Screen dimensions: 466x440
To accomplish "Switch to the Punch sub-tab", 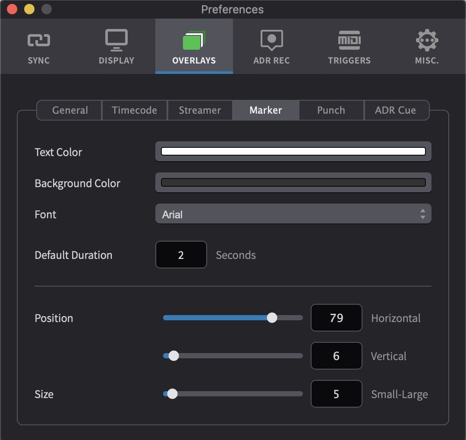I will point(331,110).
